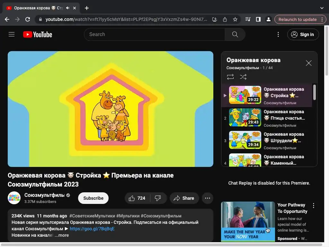Click the #Мультики hashtag
Image resolution: width=329 pixels, height=247 pixels.
point(128,216)
